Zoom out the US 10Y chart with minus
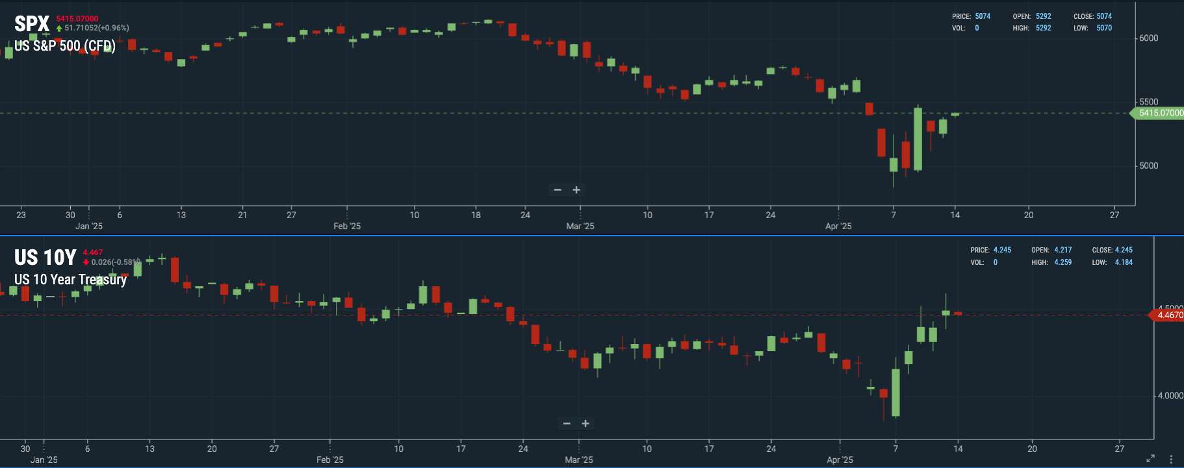1184x468 pixels. (567, 424)
